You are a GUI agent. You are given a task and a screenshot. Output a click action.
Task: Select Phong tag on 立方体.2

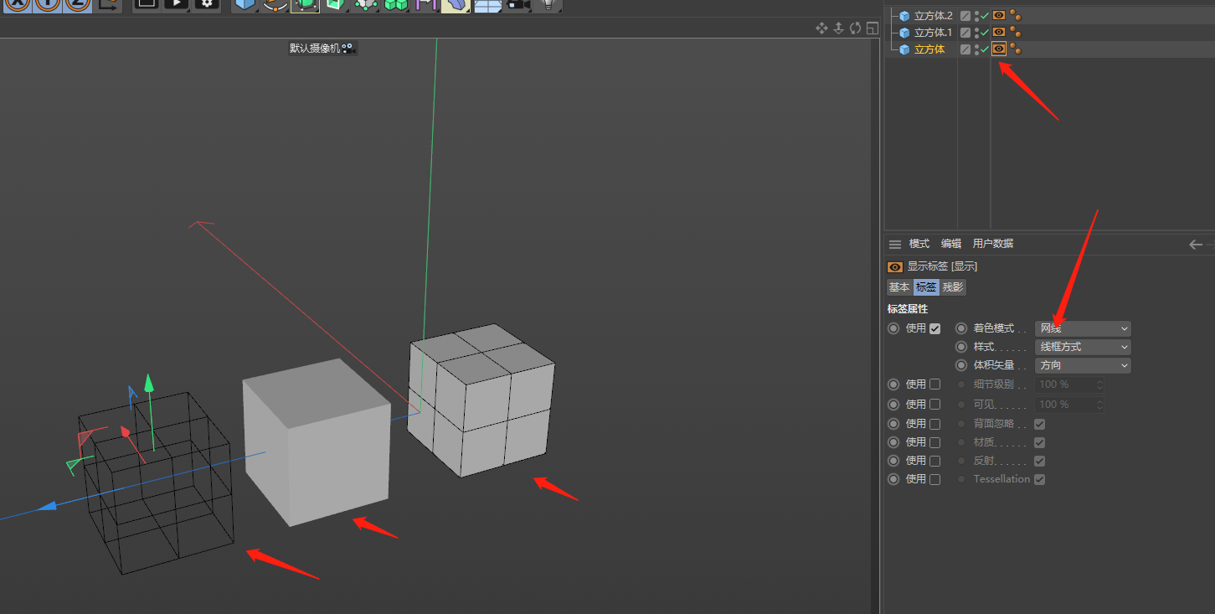coord(1015,15)
